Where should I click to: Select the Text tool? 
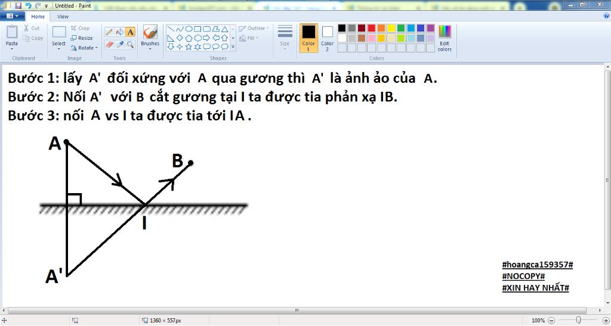click(x=131, y=32)
